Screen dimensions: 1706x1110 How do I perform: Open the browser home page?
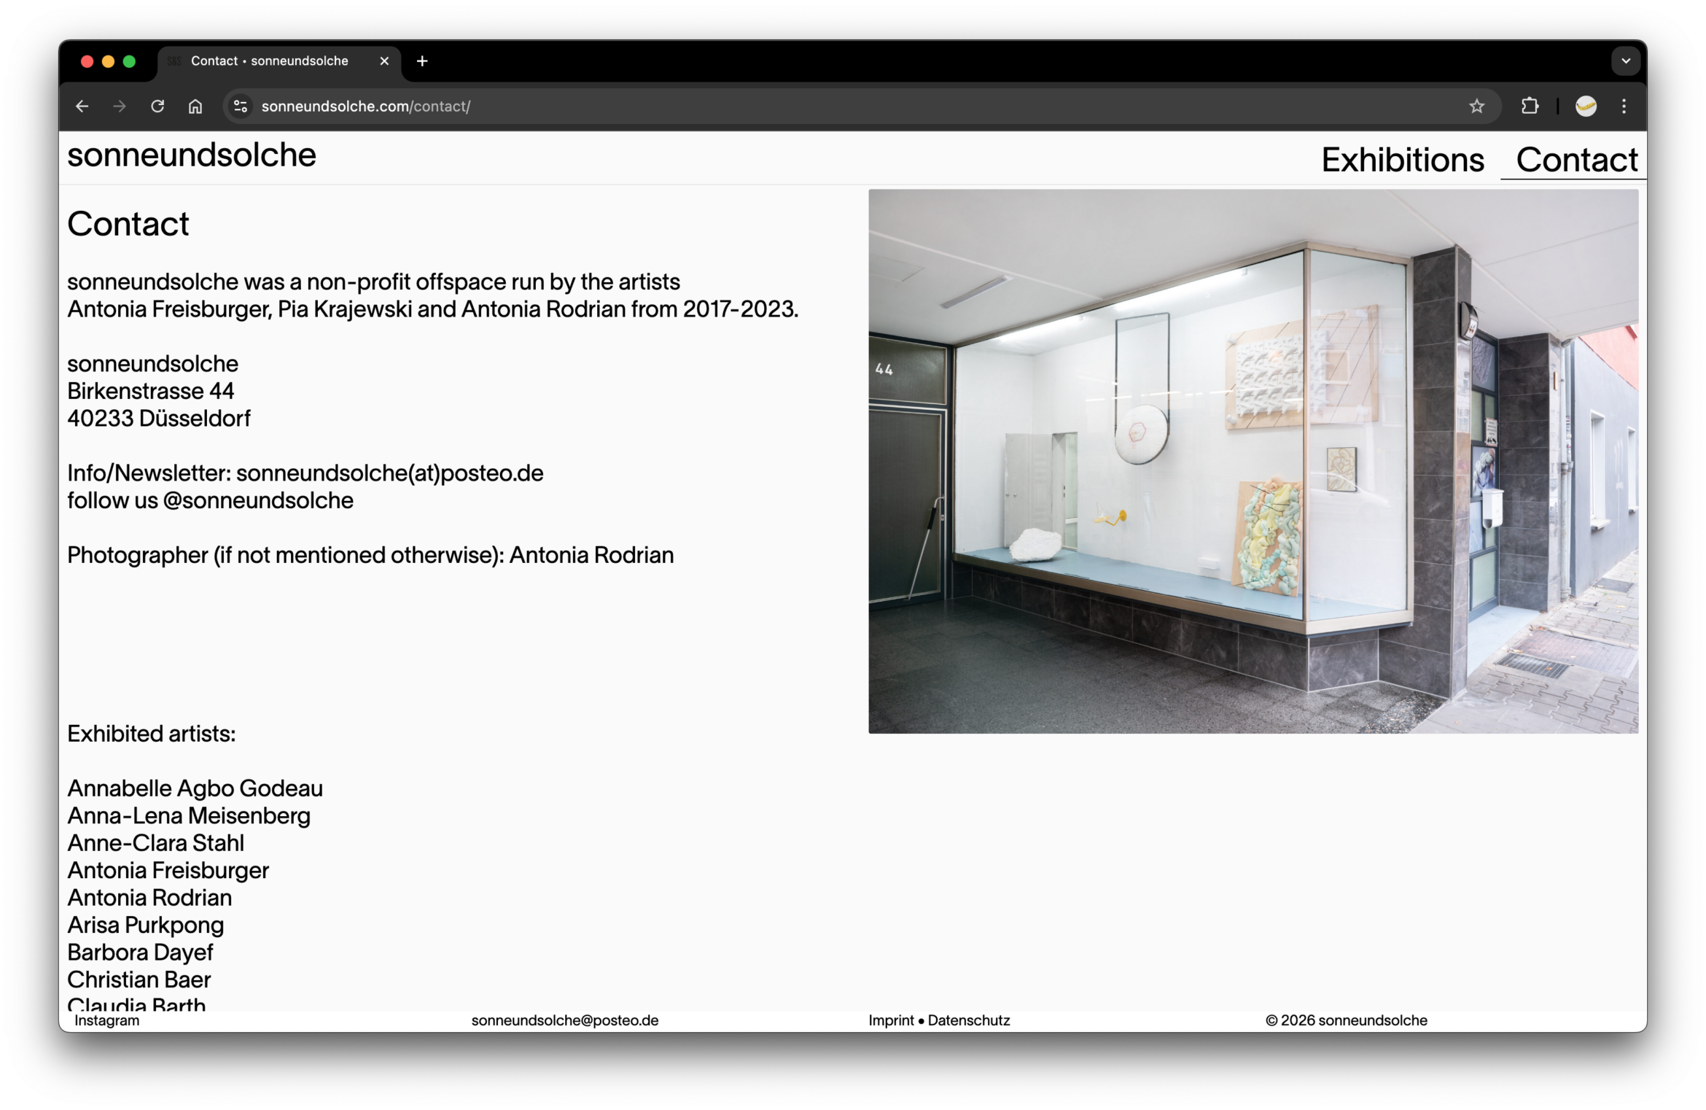[195, 106]
